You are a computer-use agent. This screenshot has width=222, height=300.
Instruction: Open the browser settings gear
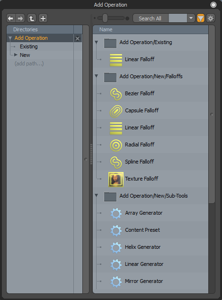click(x=211, y=18)
